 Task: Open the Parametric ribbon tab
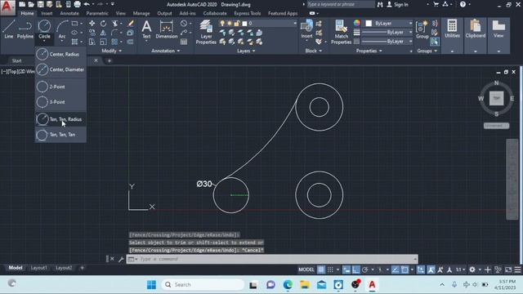pos(97,13)
